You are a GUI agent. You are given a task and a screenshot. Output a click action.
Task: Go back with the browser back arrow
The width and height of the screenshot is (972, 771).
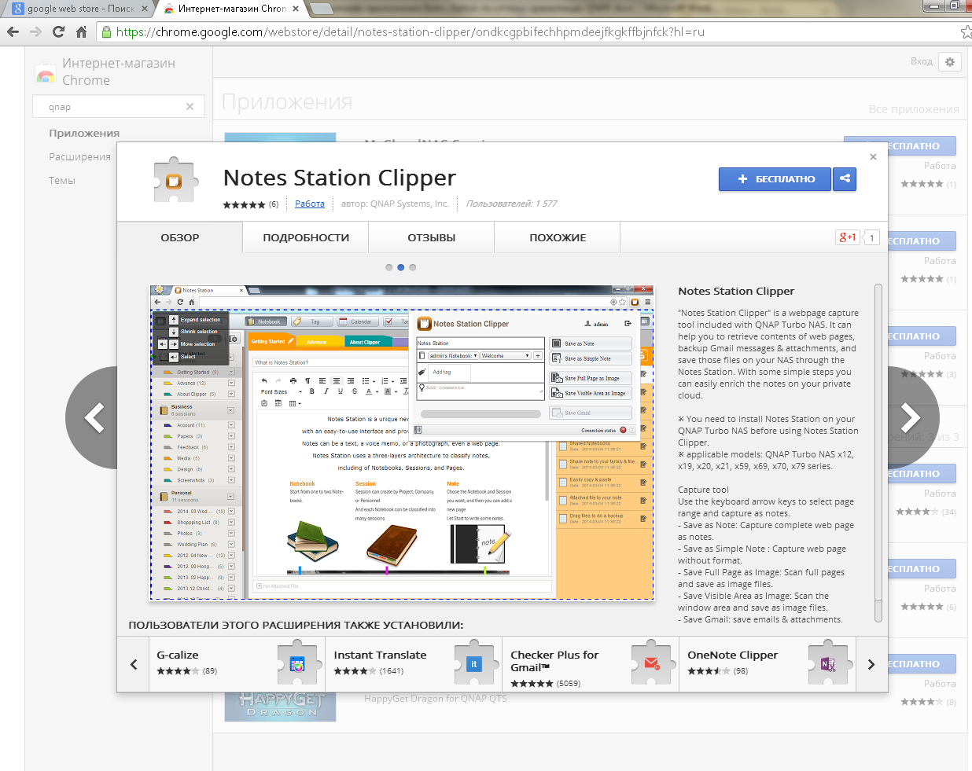[13, 32]
